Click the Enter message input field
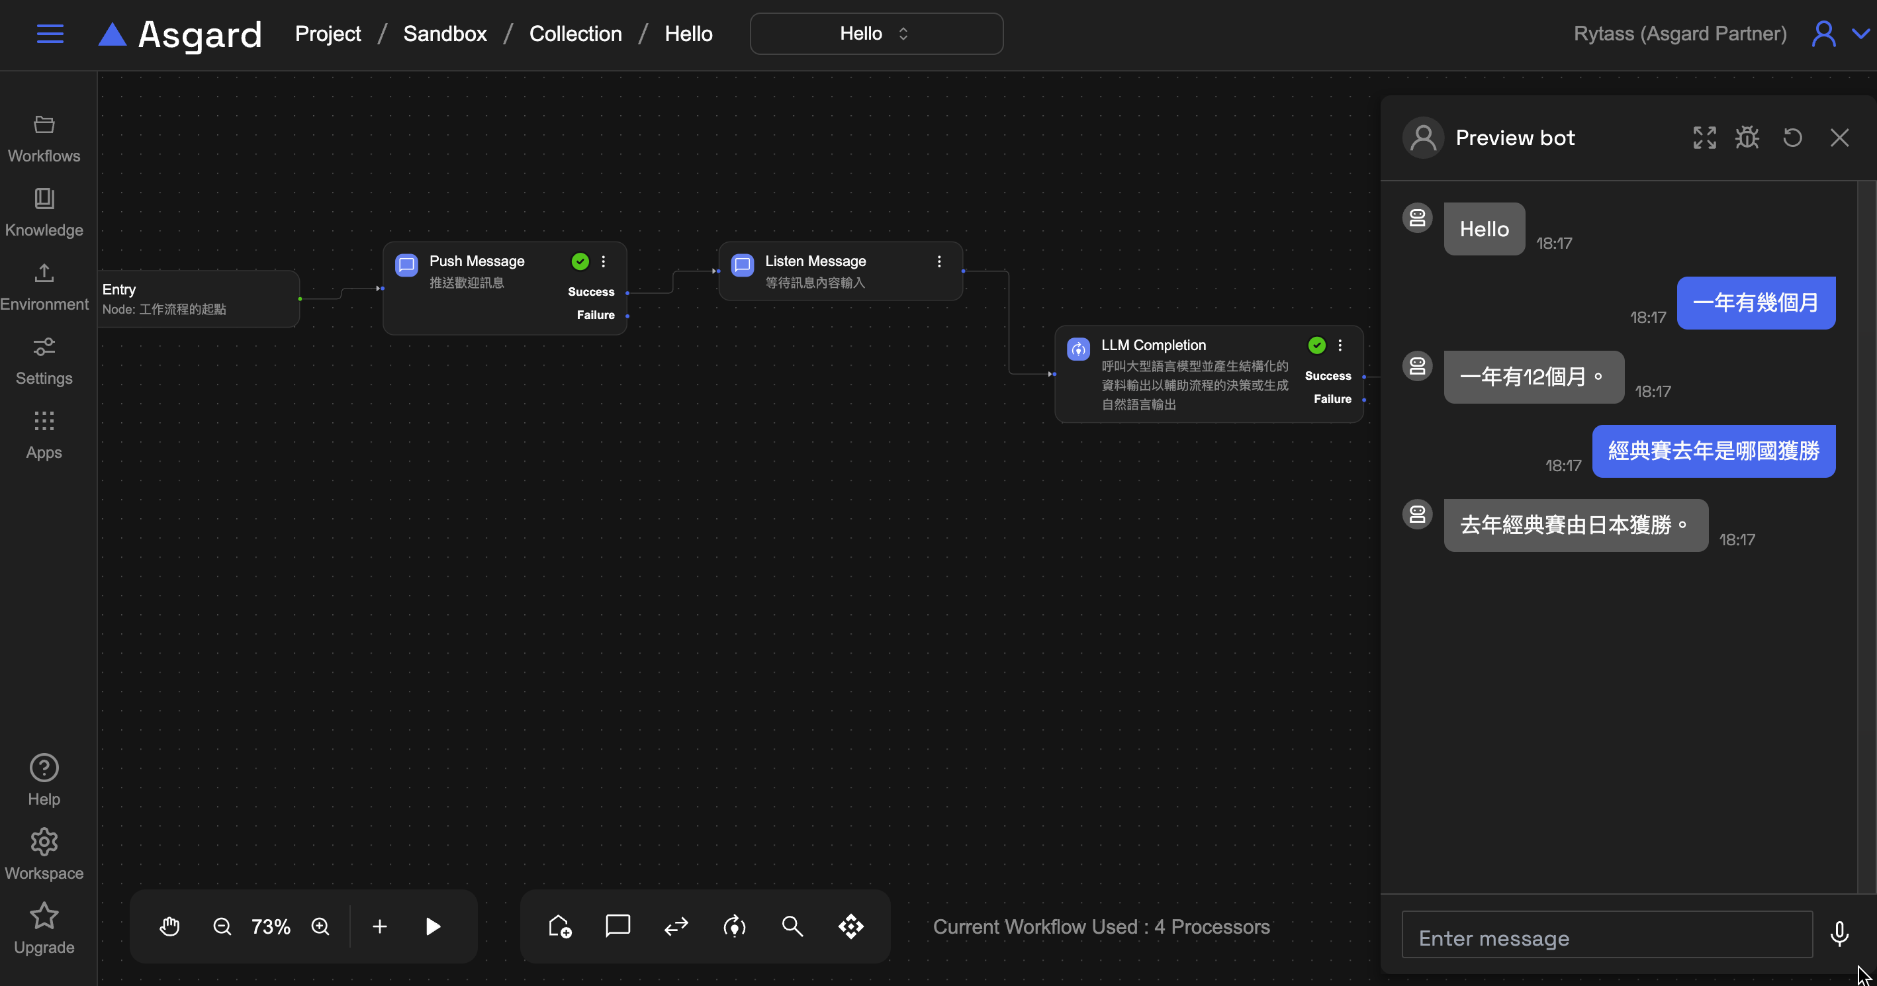This screenshot has height=986, width=1877. pos(1607,938)
